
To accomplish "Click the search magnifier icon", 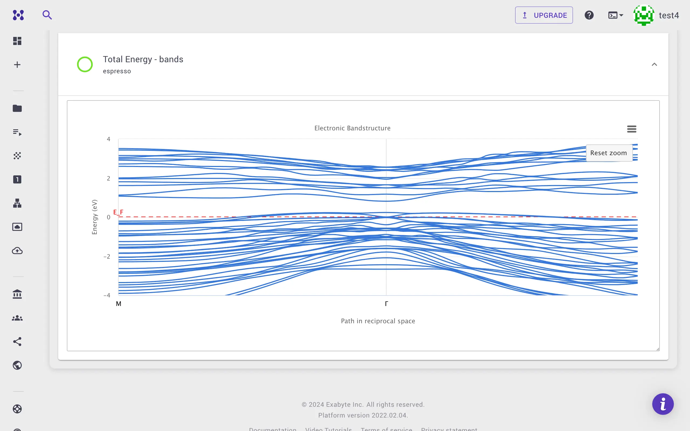I will (x=47, y=15).
